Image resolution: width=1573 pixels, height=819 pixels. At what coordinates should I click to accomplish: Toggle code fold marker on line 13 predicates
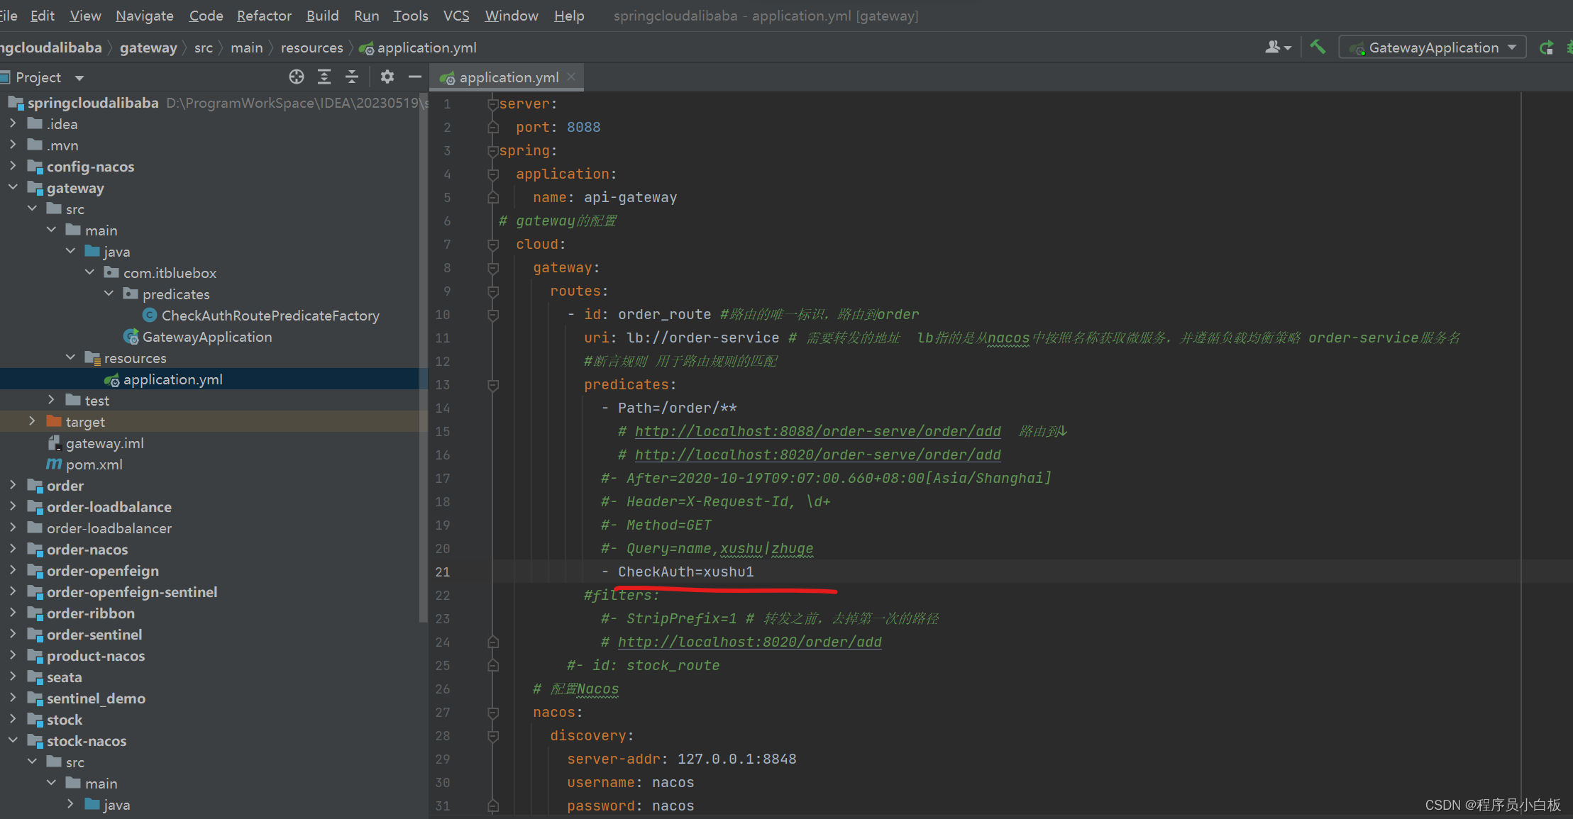(x=493, y=385)
